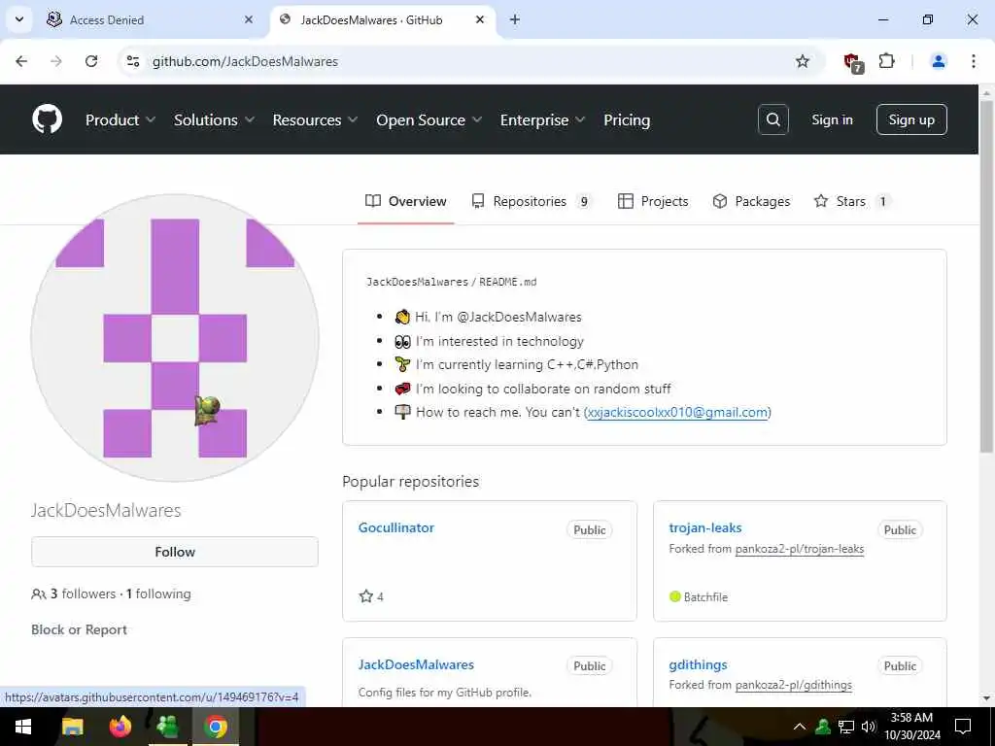Click the Sign up button
Viewport: 995px width, 746px height.
[x=911, y=119]
